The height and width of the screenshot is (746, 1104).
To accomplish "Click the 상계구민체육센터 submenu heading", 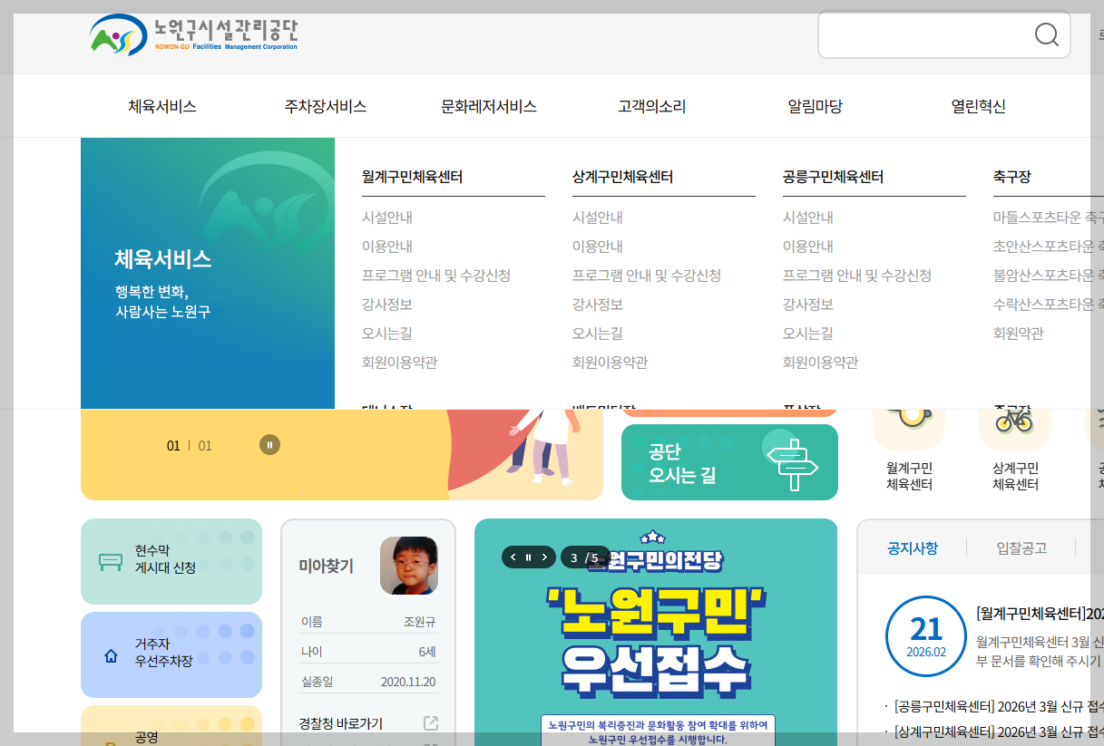I will pyautogui.click(x=622, y=177).
